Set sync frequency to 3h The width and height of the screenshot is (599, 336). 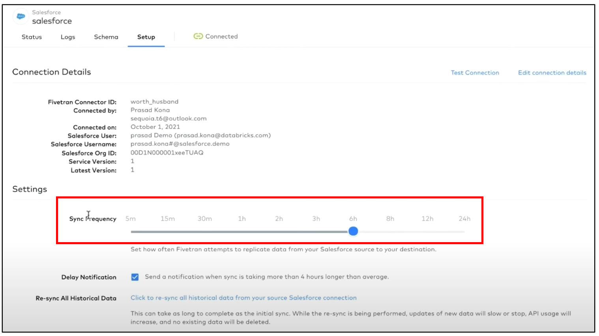point(316,219)
